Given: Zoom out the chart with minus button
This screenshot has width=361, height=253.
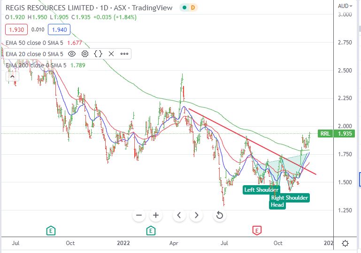Looking at the screenshot, I should coord(139,215).
